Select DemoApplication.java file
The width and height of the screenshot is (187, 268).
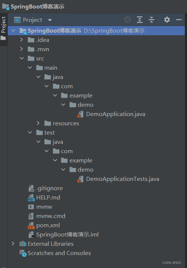pyautogui.click(x=116, y=114)
